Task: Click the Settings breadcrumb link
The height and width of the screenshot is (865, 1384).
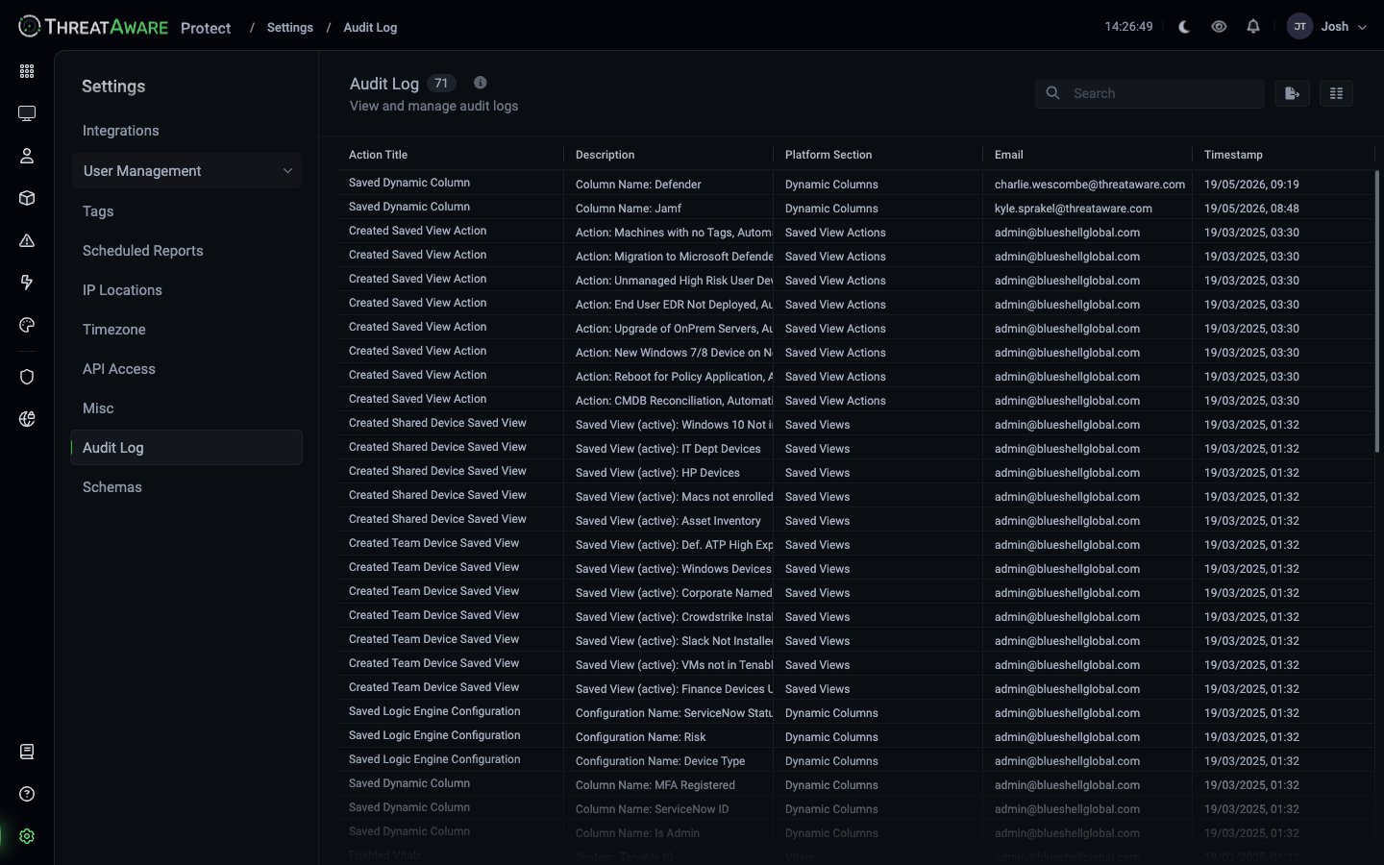Action: (290, 27)
